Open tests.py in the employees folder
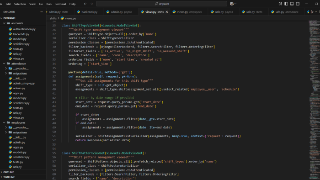 pyautogui.click(x=23, y=162)
